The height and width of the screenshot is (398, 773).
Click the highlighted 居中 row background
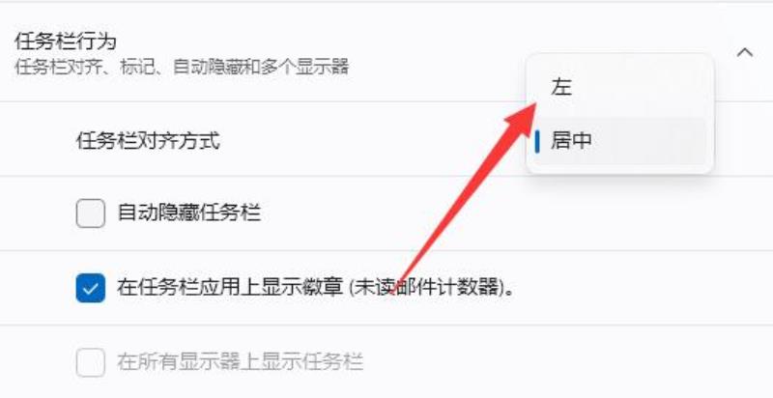point(620,141)
